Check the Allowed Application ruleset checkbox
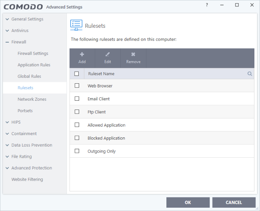260x211 pixels. click(x=77, y=125)
